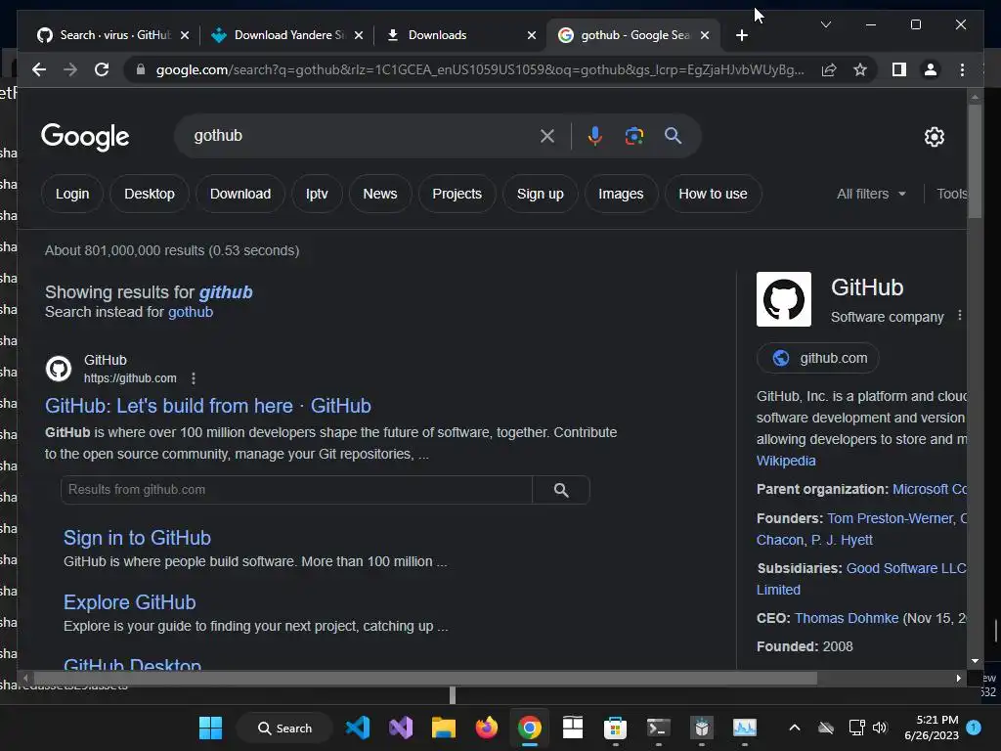Reload the current Google page
The image size is (1001, 751).
pos(102,69)
